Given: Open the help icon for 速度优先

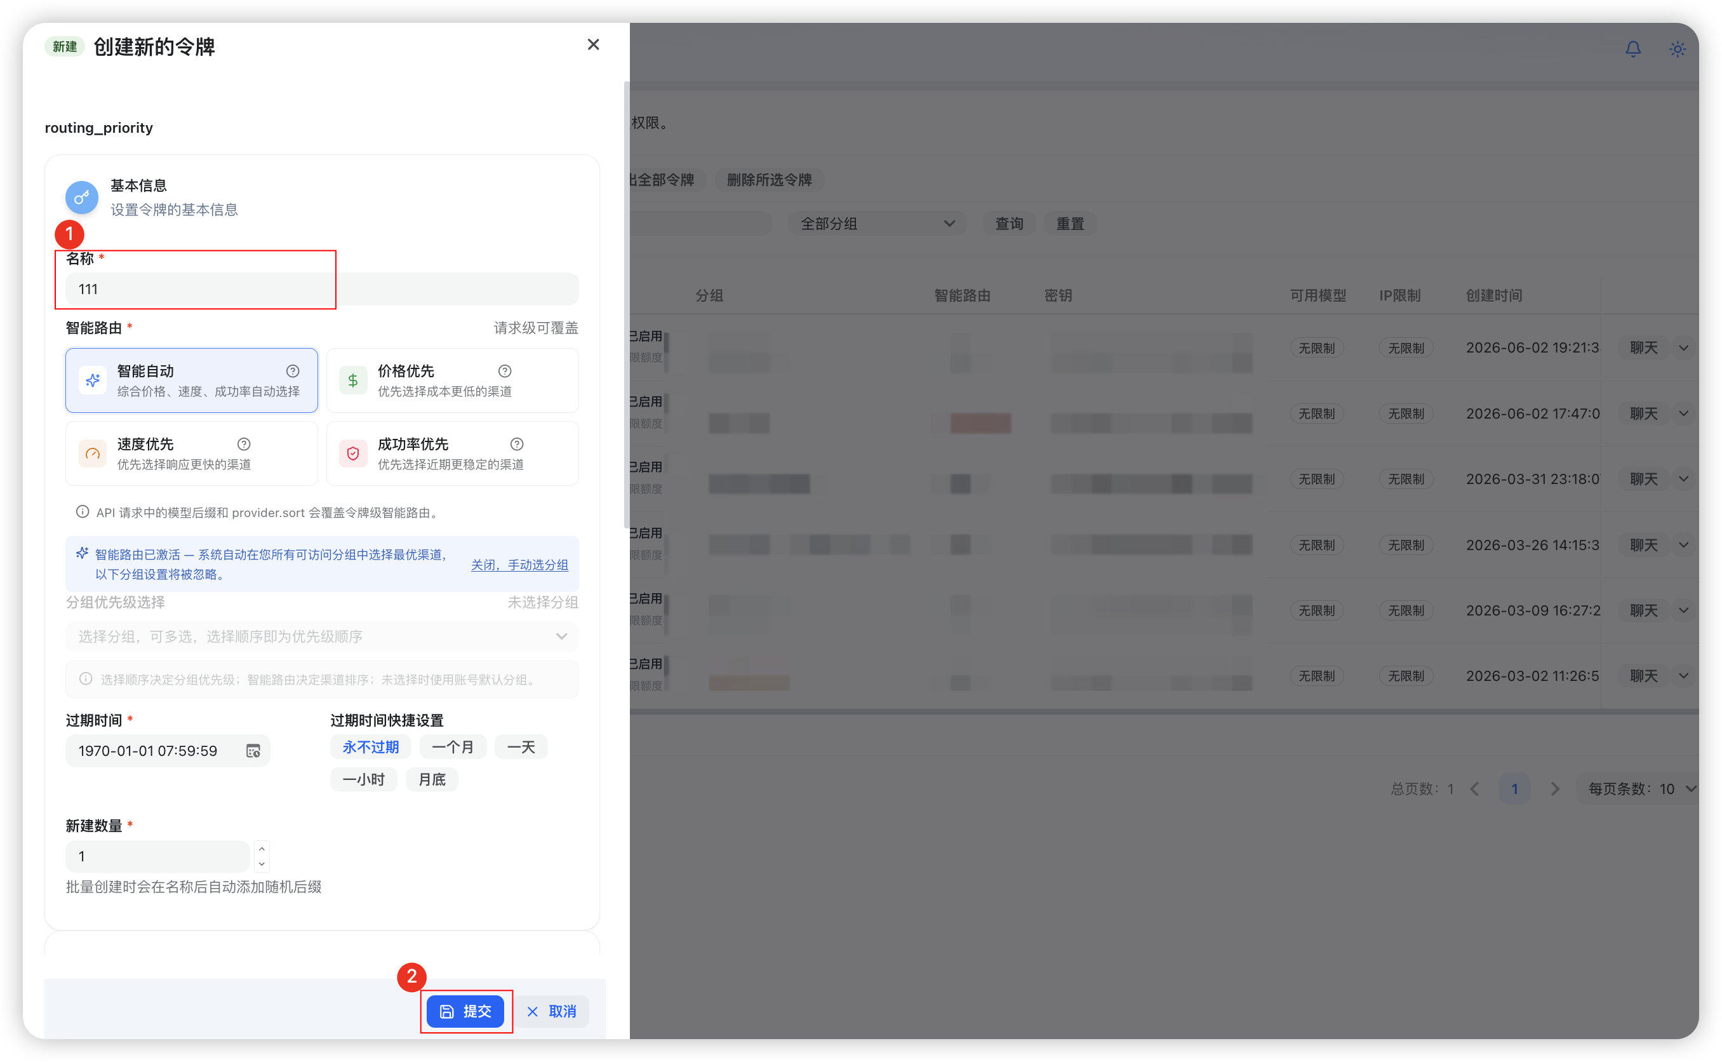Looking at the screenshot, I should [244, 444].
